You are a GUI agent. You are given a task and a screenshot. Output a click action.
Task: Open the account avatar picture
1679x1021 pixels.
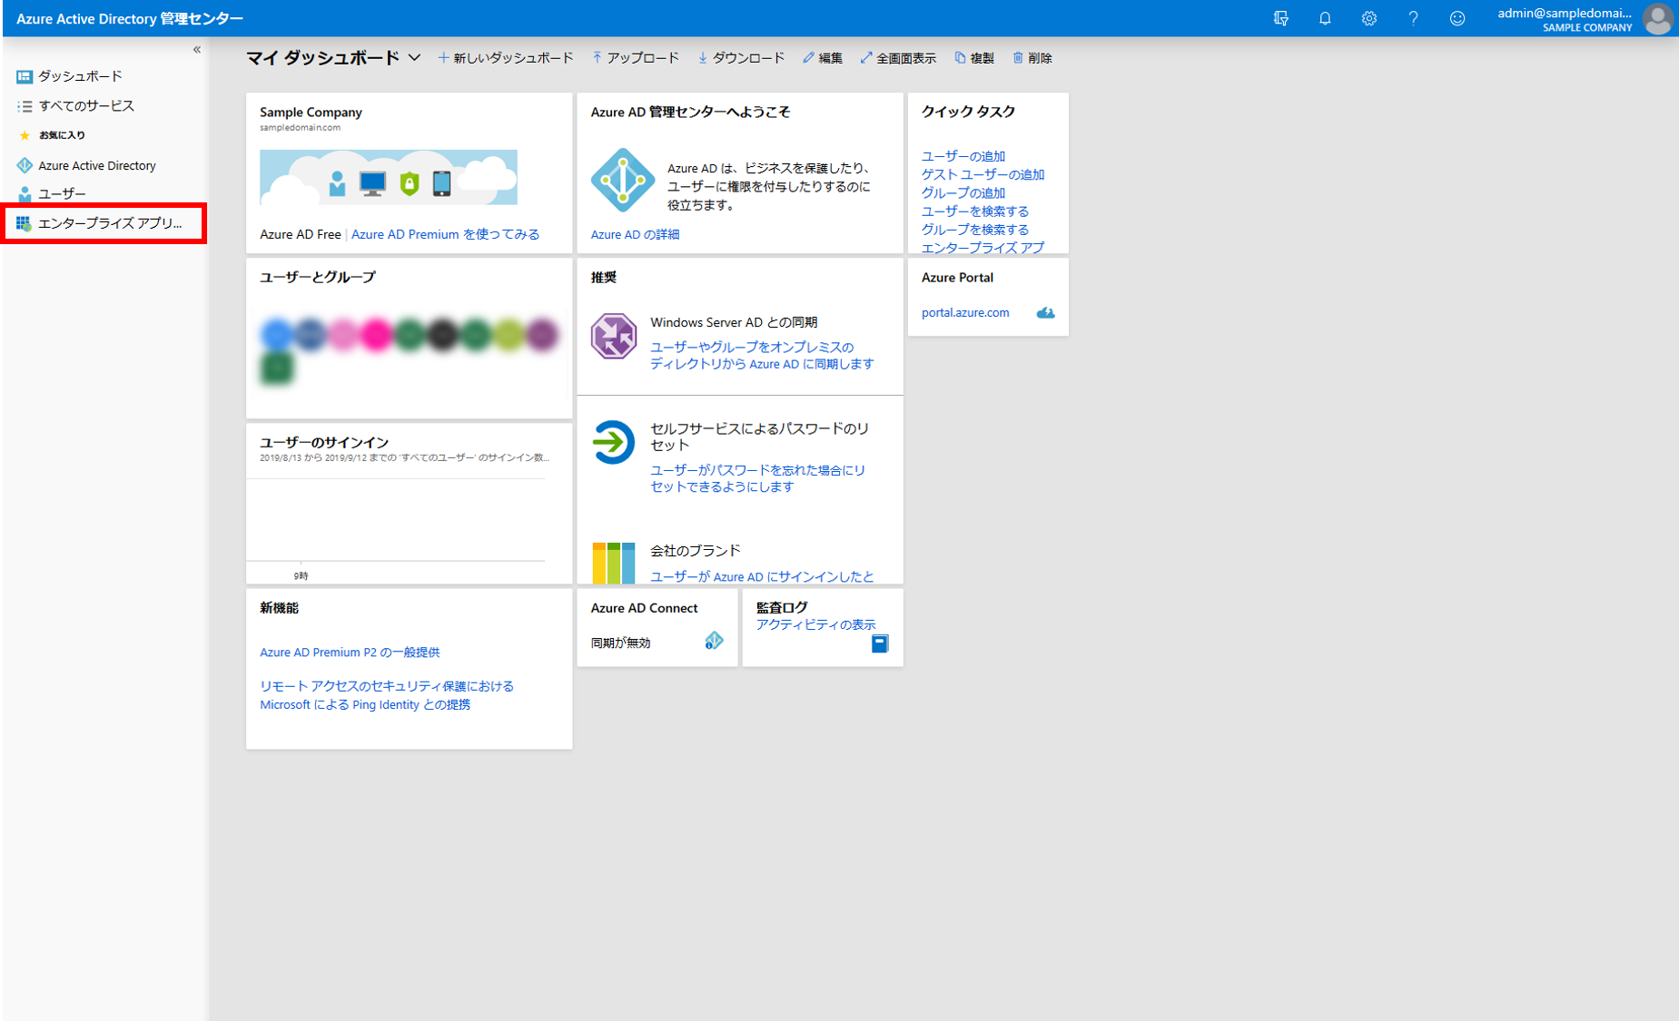point(1658,19)
